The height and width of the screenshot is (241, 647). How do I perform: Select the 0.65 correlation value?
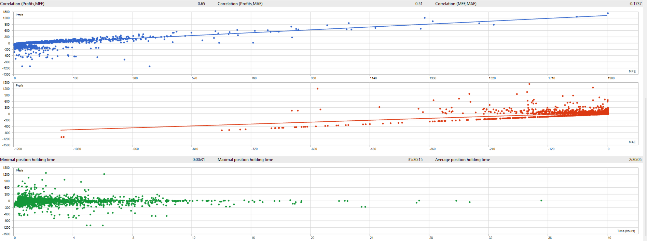click(201, 4)
